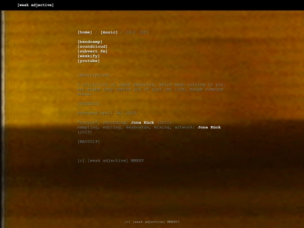Open the [soundcloud] link
The image size is (304, 228).
[x=92, y=47]
